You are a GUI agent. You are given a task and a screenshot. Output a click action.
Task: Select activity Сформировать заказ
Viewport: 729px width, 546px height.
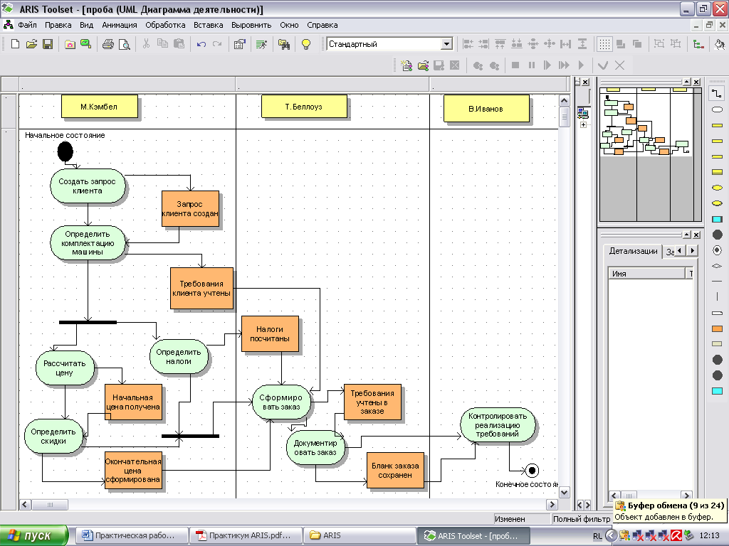point(280,402)
